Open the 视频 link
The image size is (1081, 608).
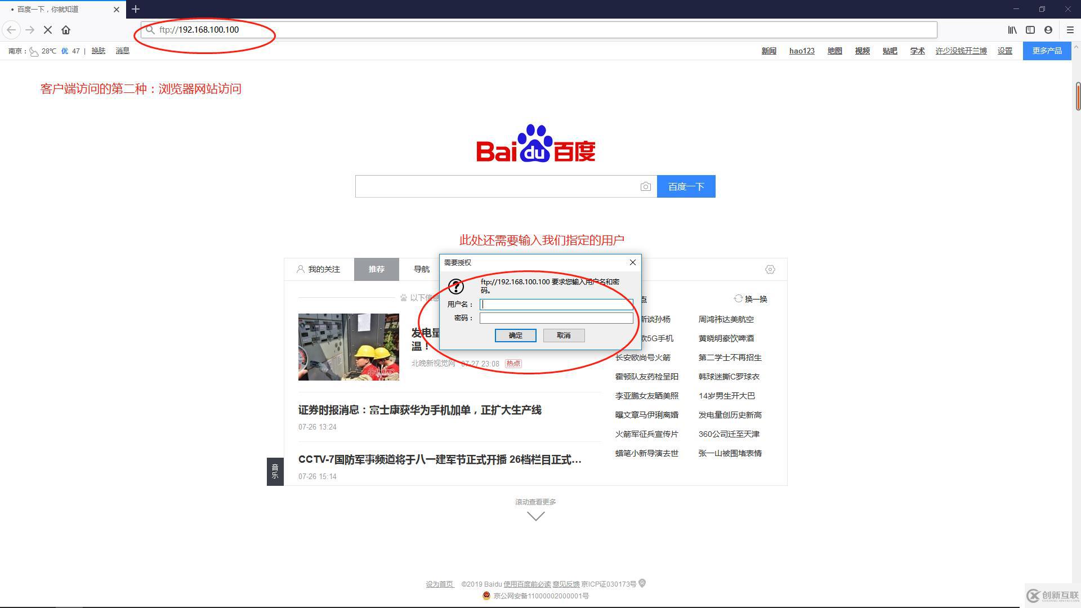(x=862, y=51)
